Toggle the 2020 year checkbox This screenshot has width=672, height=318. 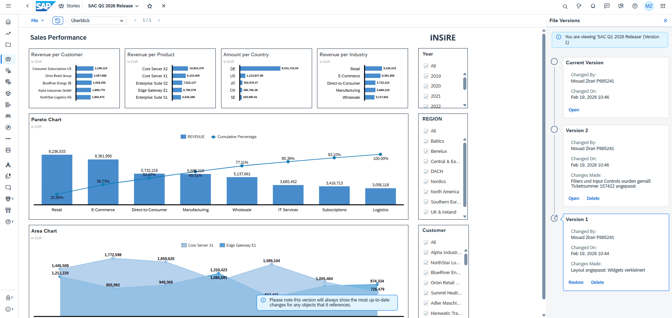426,86
